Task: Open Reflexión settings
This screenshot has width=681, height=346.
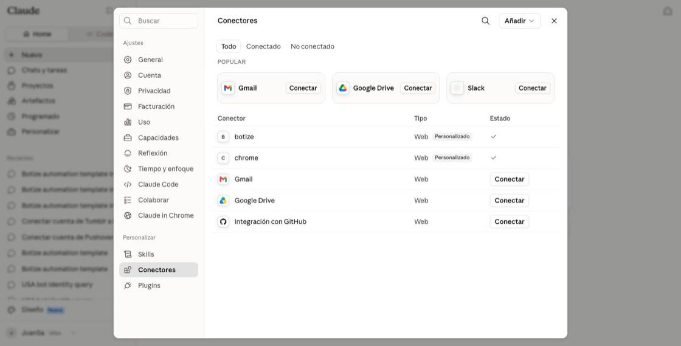Action: [159, 153]
